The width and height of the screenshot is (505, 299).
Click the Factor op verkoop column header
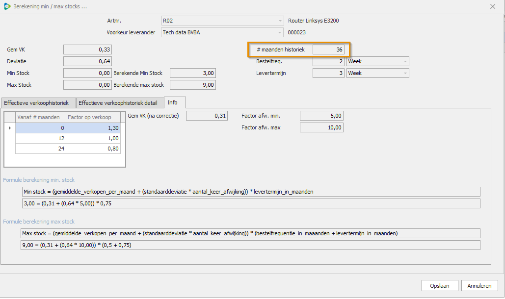[x=93, y=117]
